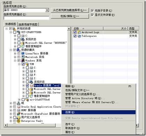146x136 pixels.
Task: Choose 属性 from the context menu
Action: click(x=99, y=132)
